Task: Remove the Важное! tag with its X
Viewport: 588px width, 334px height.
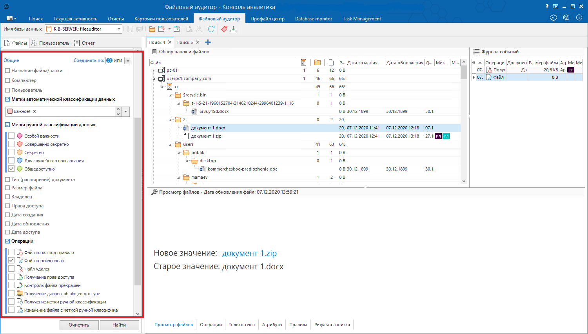Action: (34, 111)
